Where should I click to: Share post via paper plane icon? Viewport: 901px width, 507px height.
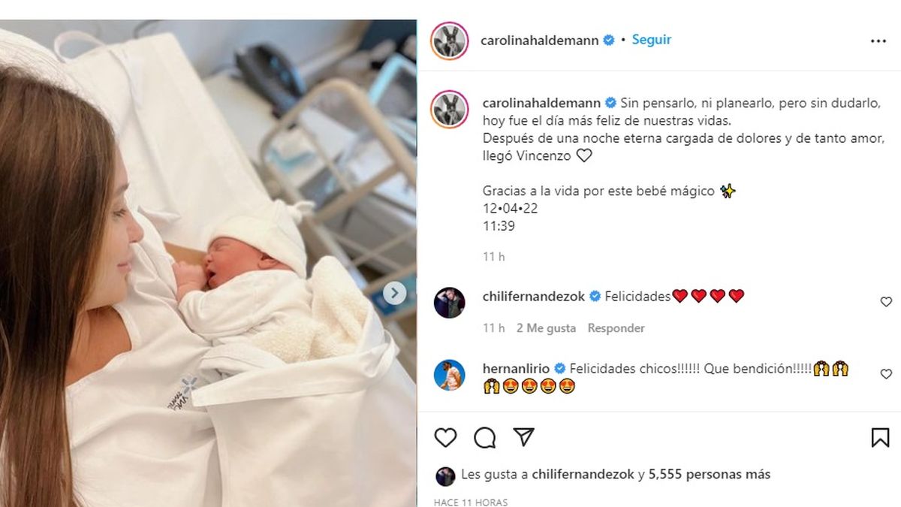(x=524, y=437)
